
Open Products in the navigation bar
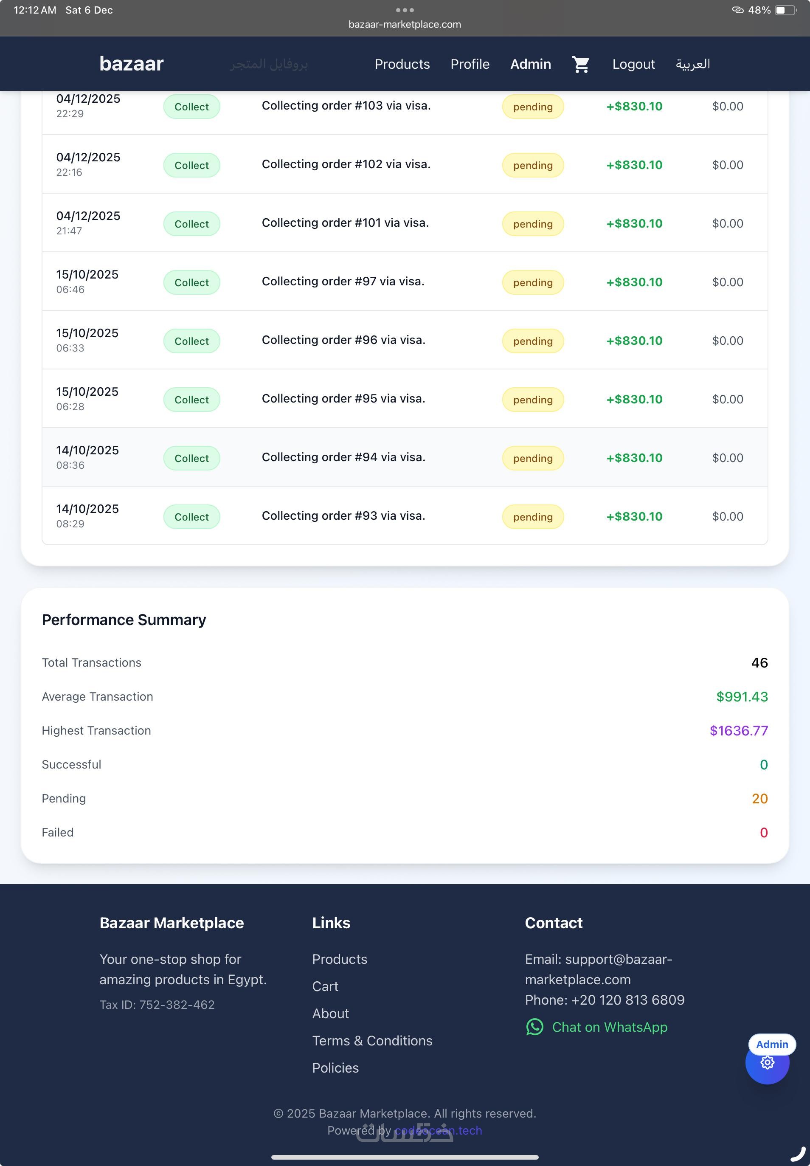pyautogui.click(x=402, y=64)
